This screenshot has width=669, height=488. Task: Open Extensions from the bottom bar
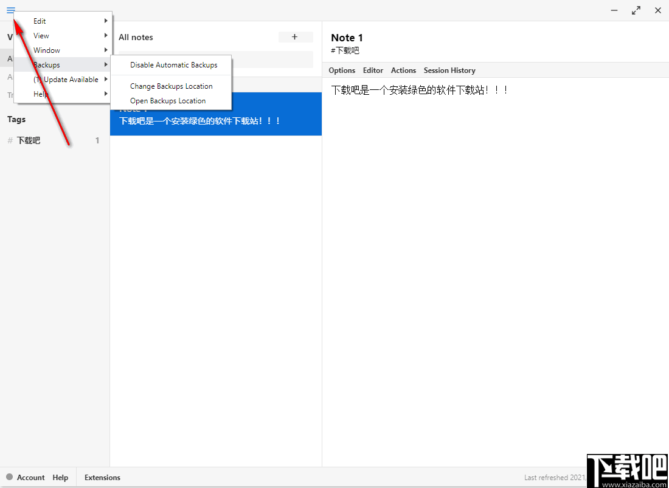pos(102,478)
